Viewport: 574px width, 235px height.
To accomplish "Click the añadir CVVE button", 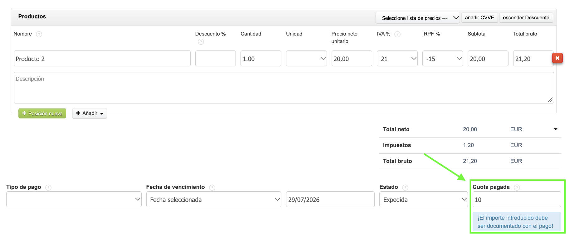I will 479,17.
